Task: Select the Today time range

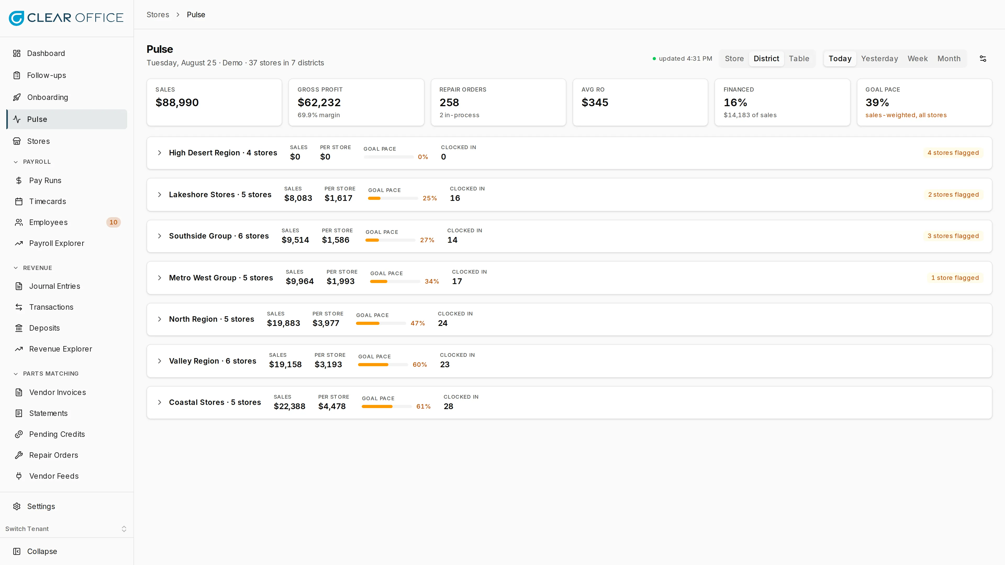Action: (840, 59)
